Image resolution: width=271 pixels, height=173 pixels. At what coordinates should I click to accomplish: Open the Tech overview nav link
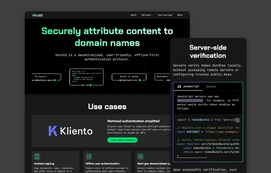[x=165, y=15]
